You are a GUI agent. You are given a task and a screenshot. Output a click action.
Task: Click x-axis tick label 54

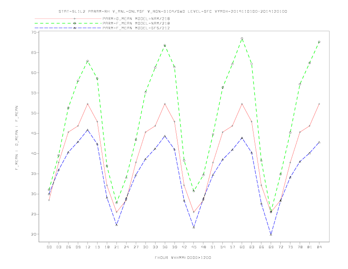point(223,247)
